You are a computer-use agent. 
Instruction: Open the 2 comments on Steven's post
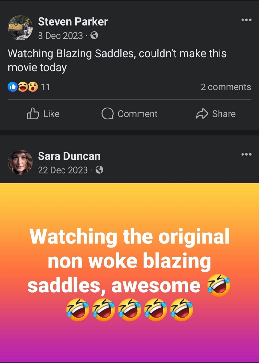point(226,87)
